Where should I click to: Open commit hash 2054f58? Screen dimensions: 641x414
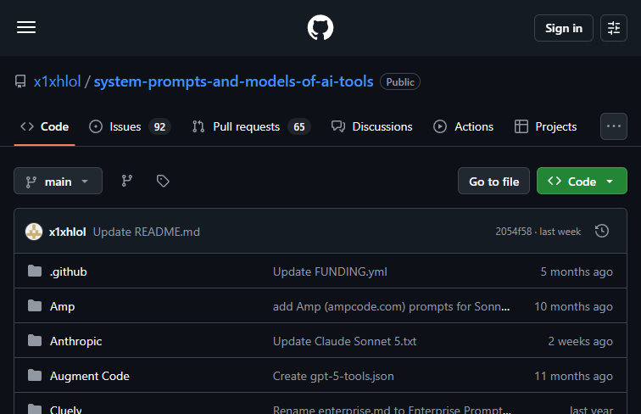click(514, 232)
